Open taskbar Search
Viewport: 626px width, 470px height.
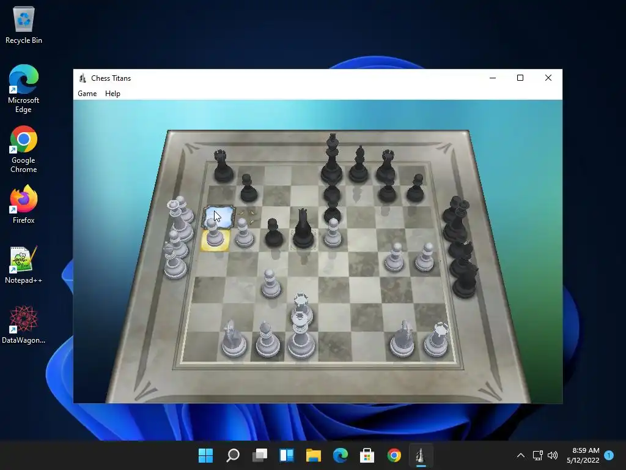point(233,455)
